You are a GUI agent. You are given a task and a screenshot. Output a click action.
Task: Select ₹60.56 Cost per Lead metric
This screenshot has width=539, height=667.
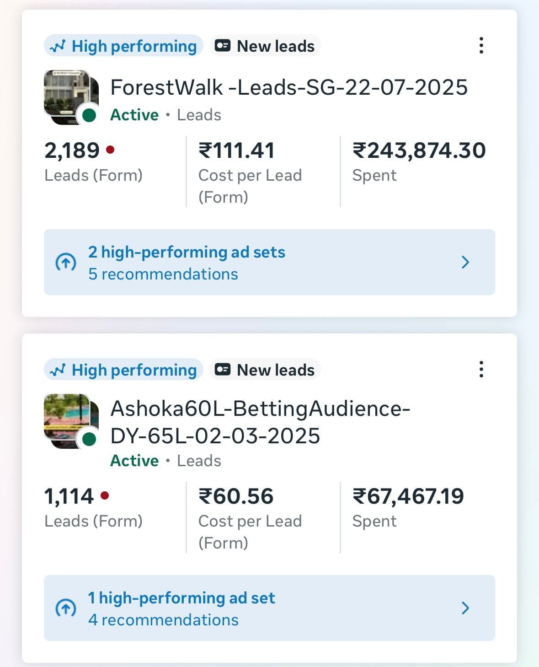[236, 497]
